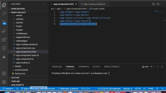Click the open changes icon in editor toolbar
The height and width of the screenshot is (93, 166).
click(154, 4)
